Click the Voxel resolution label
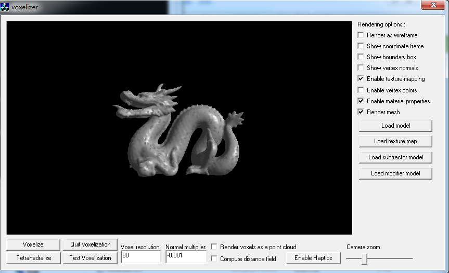449x273 pixels. 140,247
